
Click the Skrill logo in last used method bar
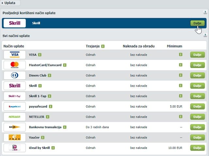[x=15, y=23]
